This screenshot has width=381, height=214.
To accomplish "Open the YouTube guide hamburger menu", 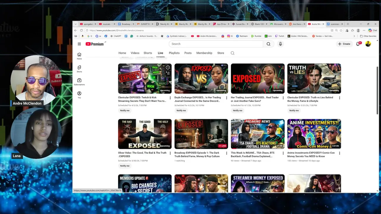I will (x=79, y=44).
